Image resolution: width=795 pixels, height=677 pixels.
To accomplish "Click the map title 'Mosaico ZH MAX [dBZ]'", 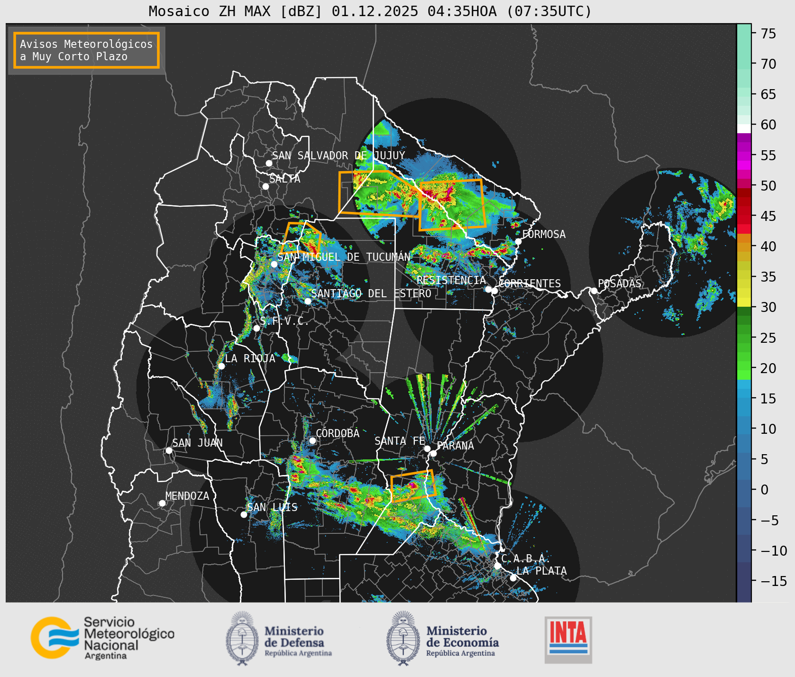I will pos(235,11).
